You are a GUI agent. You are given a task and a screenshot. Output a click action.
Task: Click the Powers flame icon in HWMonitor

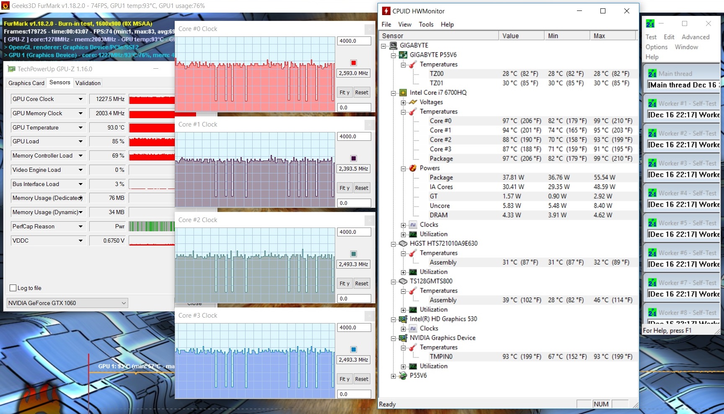coord(413,168)
